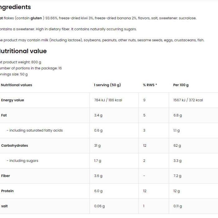Click the including sugars row label
Viewport: 218px width, 218px height.
click(22, 161)
